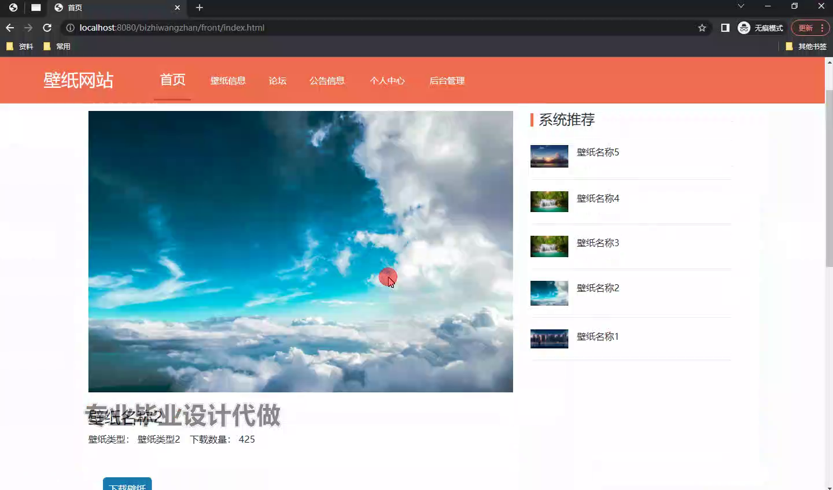Click the browser profile switcher icon in title bar
Image resolution: width=833 pixels, height=490 pixels.
pyautogui.click(x=13, y=8)
